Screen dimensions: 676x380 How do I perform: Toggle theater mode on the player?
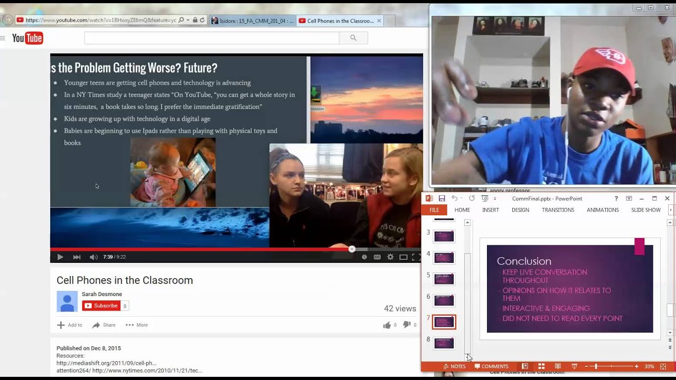[x=403, y=257]
